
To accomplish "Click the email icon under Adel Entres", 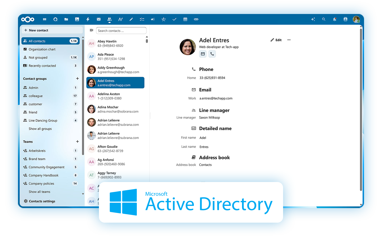I will pyautogui.click(x=203, y=54).
